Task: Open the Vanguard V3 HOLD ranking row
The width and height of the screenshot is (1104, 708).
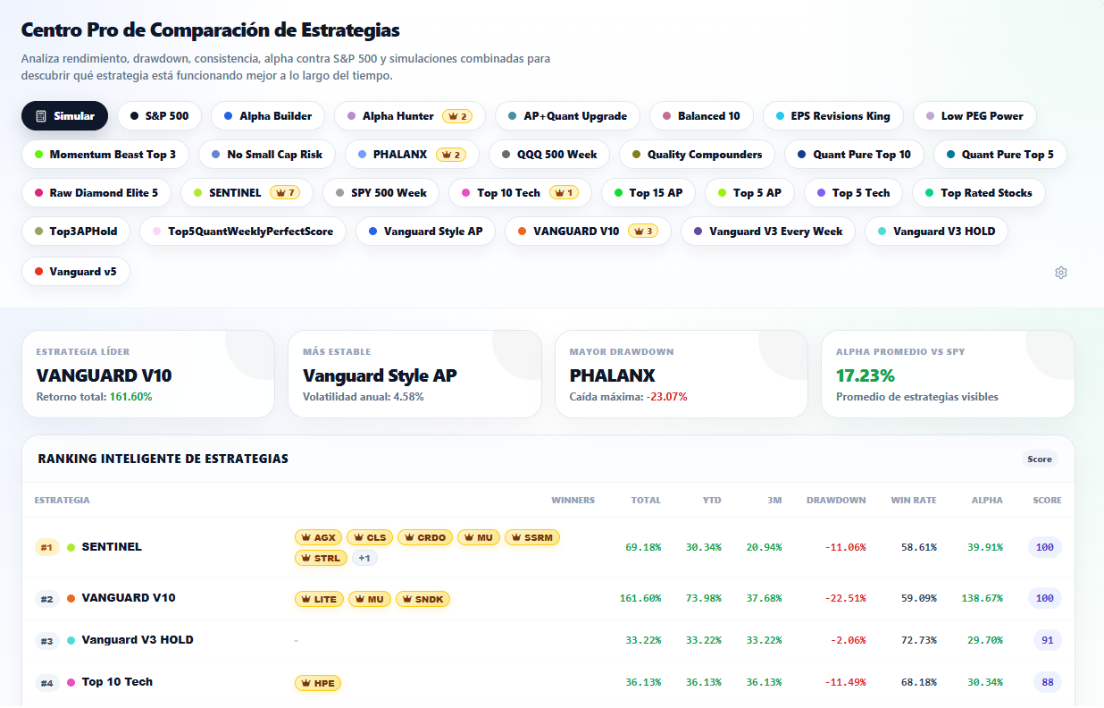Action: coord(548,641)
